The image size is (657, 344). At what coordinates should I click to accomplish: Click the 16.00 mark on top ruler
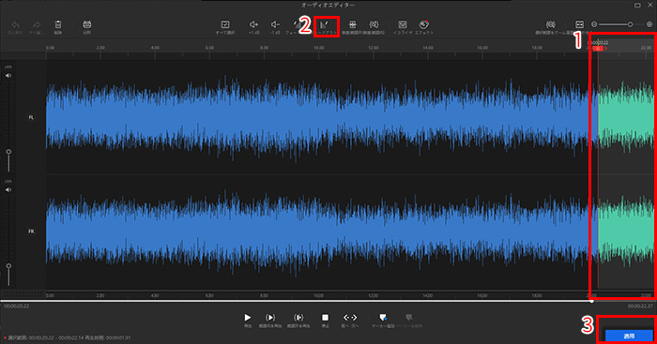pyautogui.click(x=482, y=48)
